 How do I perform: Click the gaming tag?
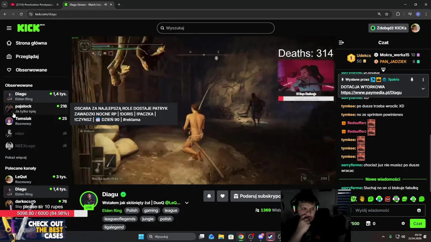point(151,210)
